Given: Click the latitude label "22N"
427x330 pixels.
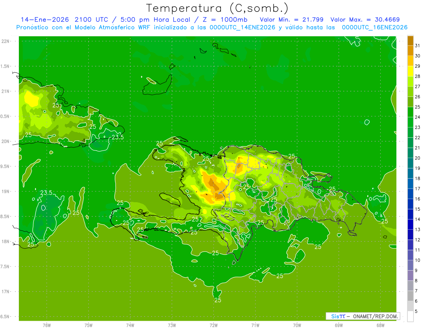Looking at the screenshot, I should [x=6, y=41].
